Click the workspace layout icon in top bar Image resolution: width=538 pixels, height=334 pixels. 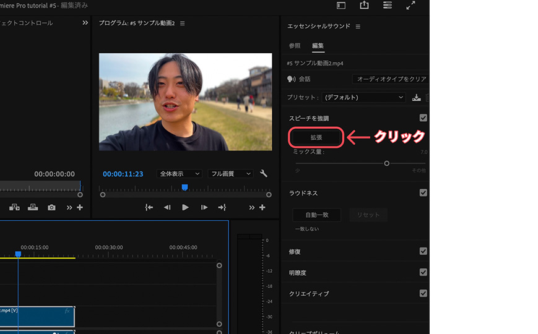341,6
